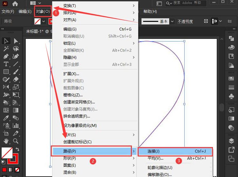Image resolution: width=238 pixels, height=177 pixels.
Task: Select the Blend tool
Action: pyautogui.click(x=16, y=118)
